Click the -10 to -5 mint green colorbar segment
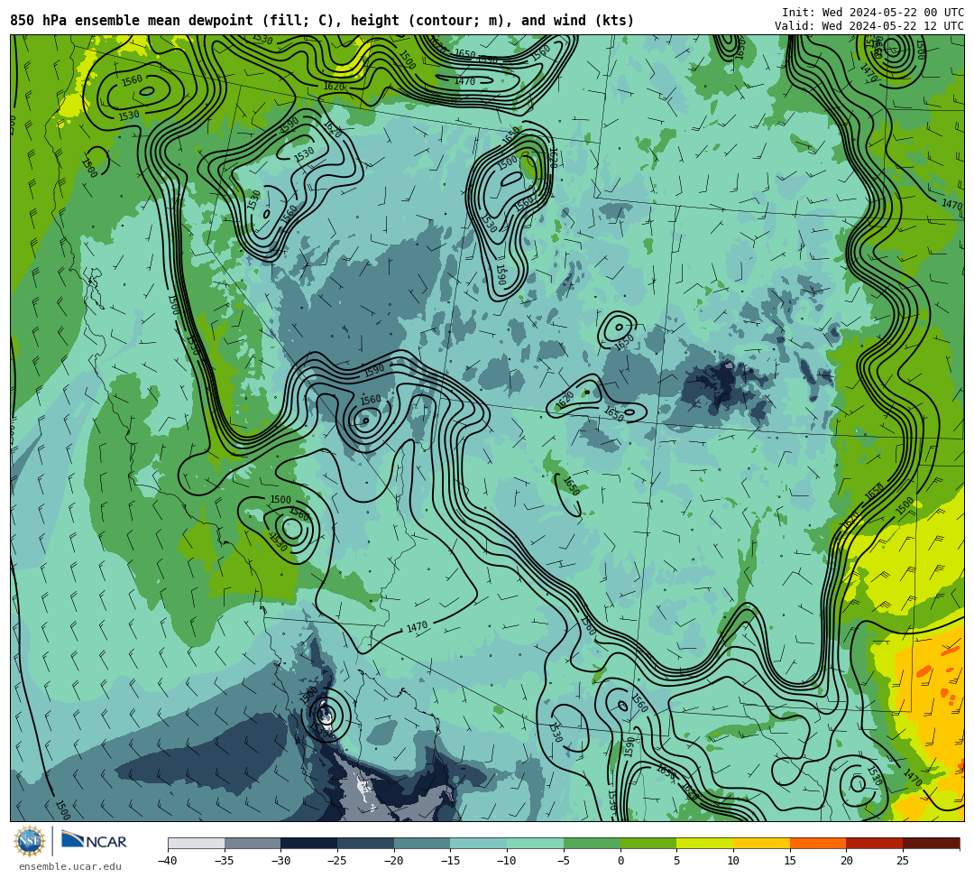 point(535,843)
